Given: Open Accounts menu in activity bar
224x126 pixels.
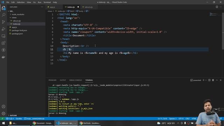Looking at the screenshot, I should tap(3, 106).
